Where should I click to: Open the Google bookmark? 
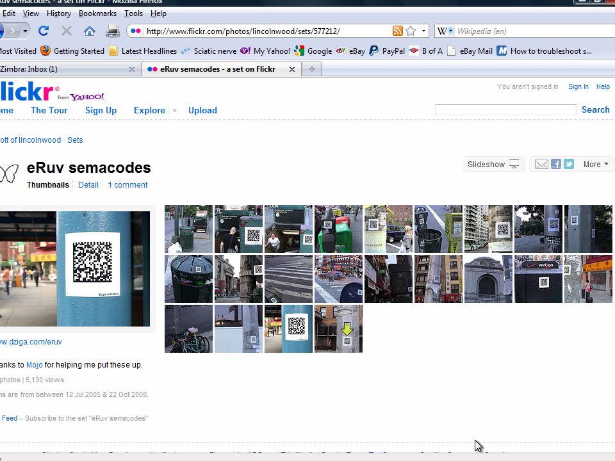tap(313, 51)
